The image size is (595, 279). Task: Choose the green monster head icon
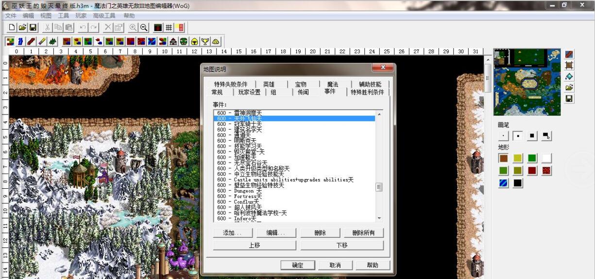(x=183, y=42)
